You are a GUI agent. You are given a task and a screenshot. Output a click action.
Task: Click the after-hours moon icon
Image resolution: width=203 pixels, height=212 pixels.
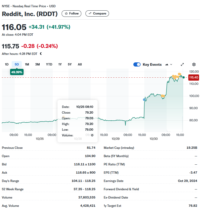[x=41, y=54]
